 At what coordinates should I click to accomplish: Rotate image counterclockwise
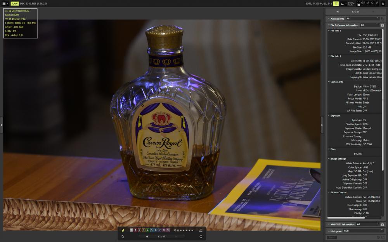pos(123,237)
